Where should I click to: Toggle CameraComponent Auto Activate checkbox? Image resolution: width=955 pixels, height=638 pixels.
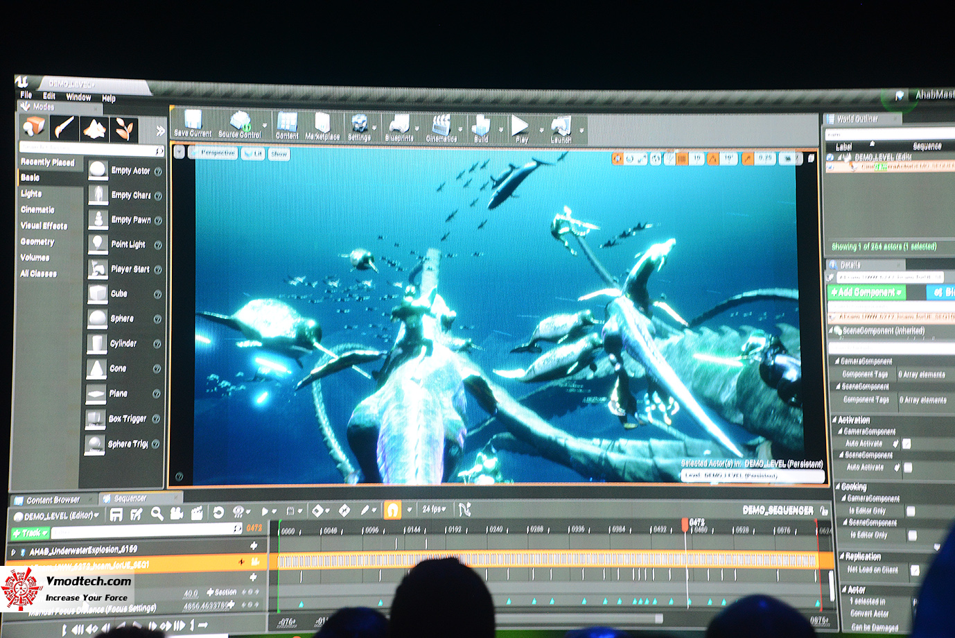tap(906, 444)
